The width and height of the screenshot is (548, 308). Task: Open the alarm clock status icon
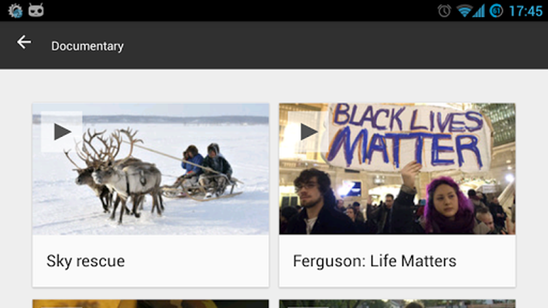(444, 11)
